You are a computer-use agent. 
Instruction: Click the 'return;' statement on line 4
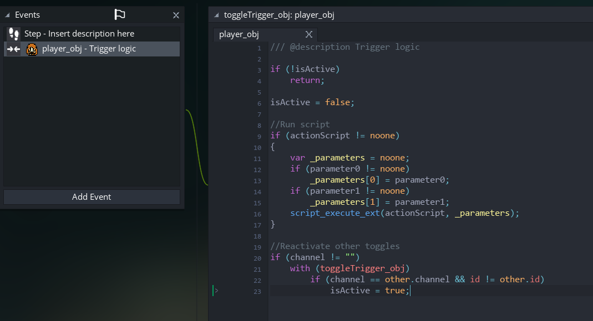point(307,80)
